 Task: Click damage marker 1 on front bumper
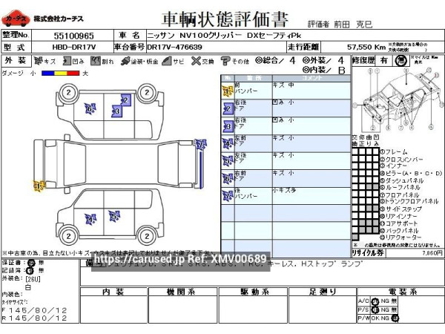[x=36, y=186]
